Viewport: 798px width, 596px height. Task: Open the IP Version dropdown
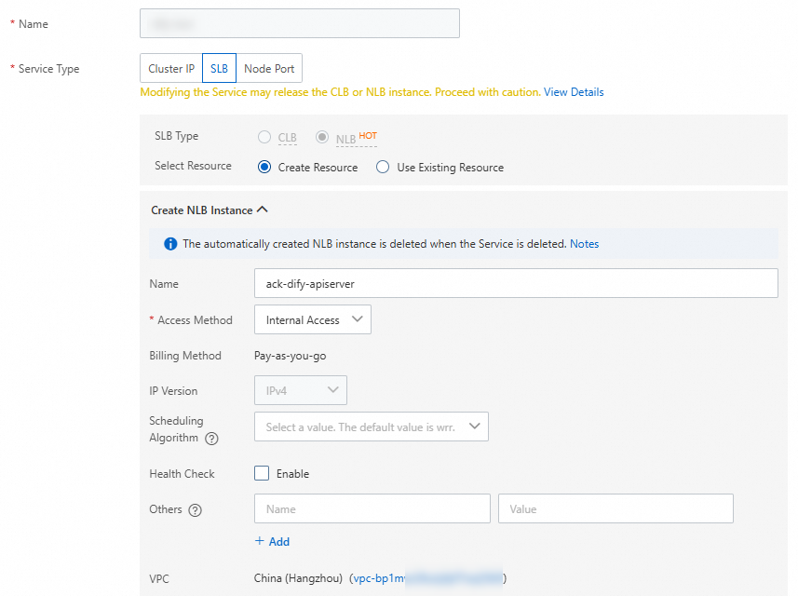pos(300,390)
